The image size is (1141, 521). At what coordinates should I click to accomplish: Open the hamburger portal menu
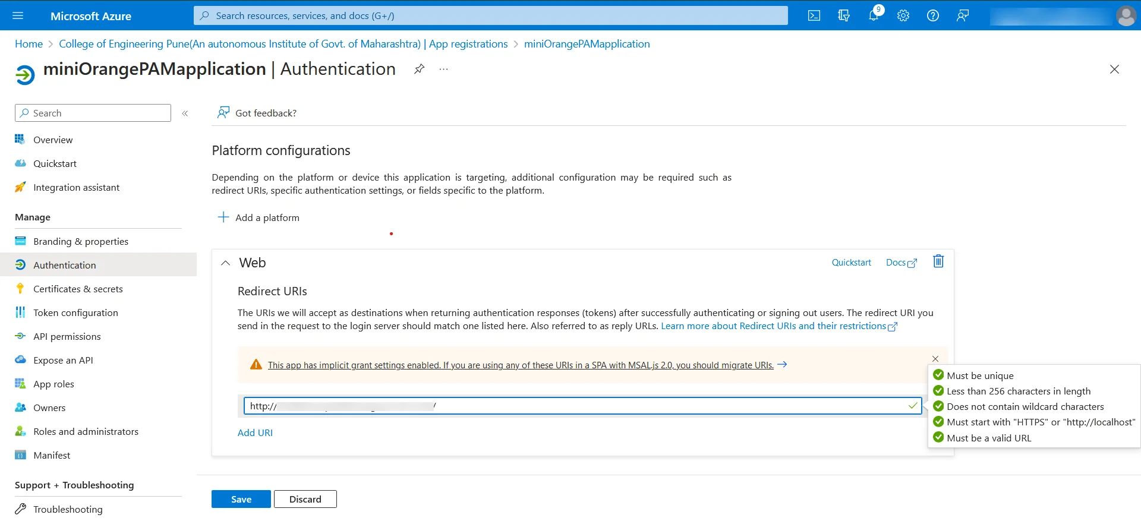[18, 15]
